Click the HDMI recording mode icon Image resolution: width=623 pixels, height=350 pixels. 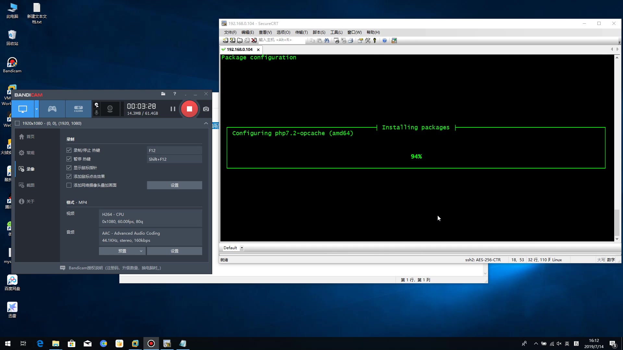pos(78,109)
